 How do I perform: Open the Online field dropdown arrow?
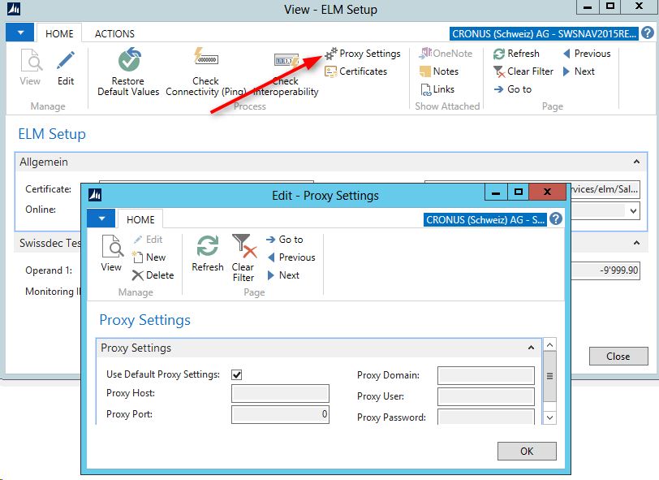tap(633, 210)
